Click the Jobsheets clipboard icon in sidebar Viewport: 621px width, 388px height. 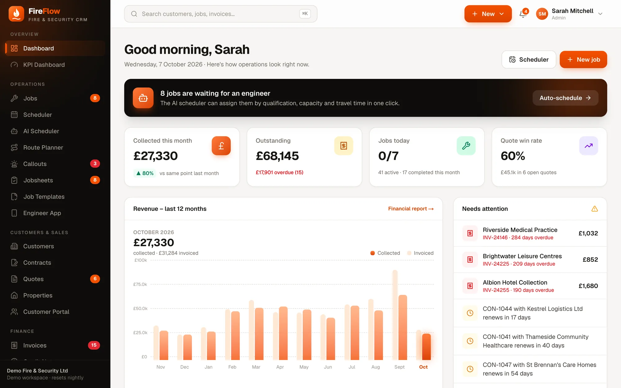(x=14, y=180)
